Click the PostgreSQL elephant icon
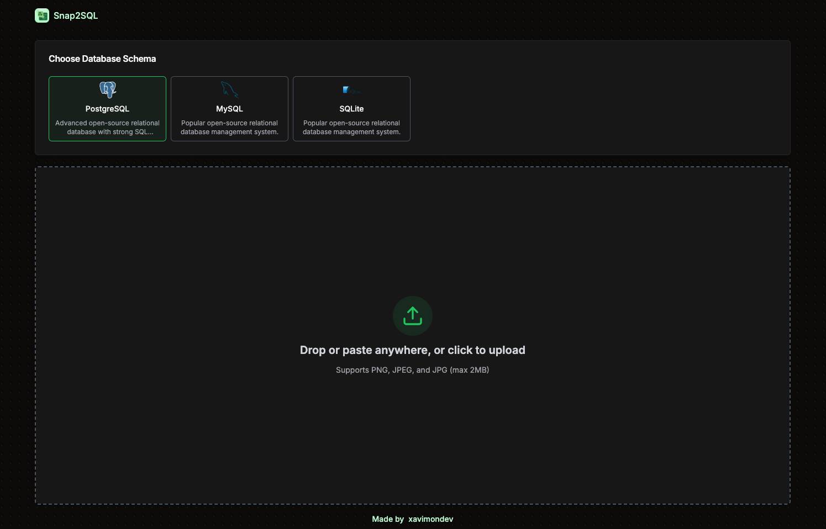Screen dimensions: 826x529 point(107,89)
